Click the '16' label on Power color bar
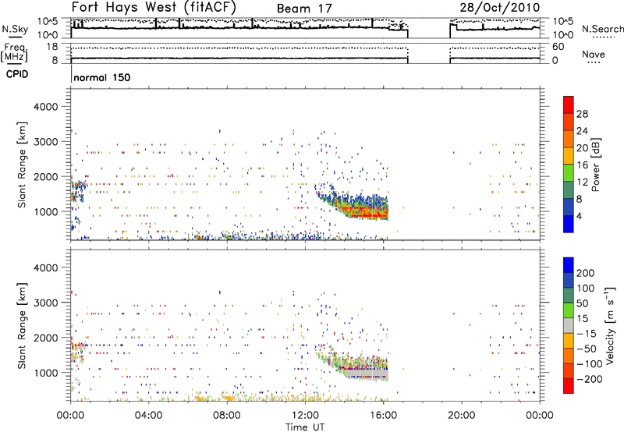 click(x=582, y=165)
